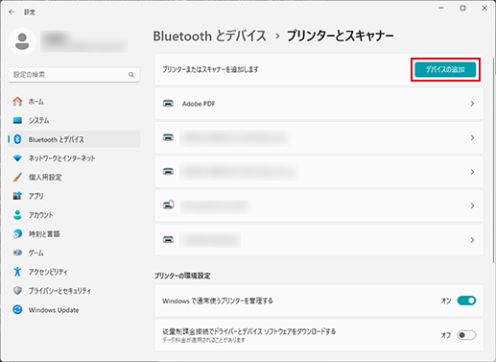This screenshot has width=496, height=362.
Task: Click the 時刻と言語 globe icon
Action: tap(17, 233)
